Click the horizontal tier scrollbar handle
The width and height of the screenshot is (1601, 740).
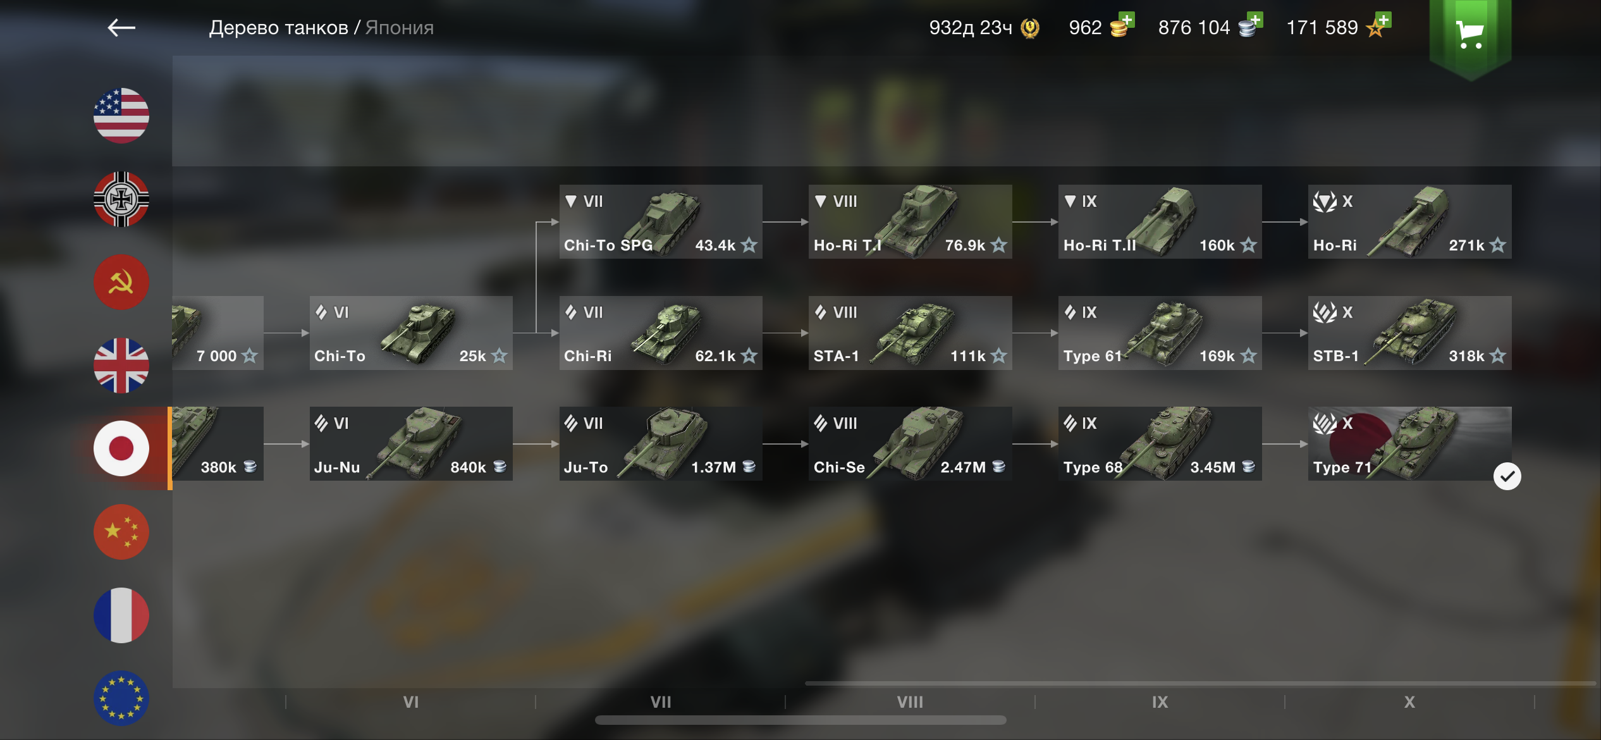(800, 720)
